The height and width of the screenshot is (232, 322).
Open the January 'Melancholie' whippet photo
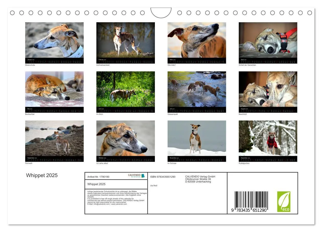(54, 40)
